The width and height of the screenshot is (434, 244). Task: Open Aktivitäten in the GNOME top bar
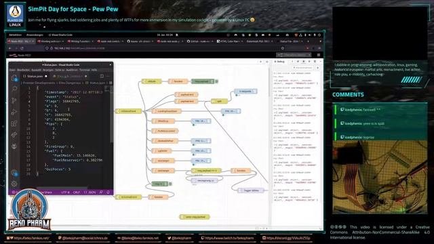(15, 35)
